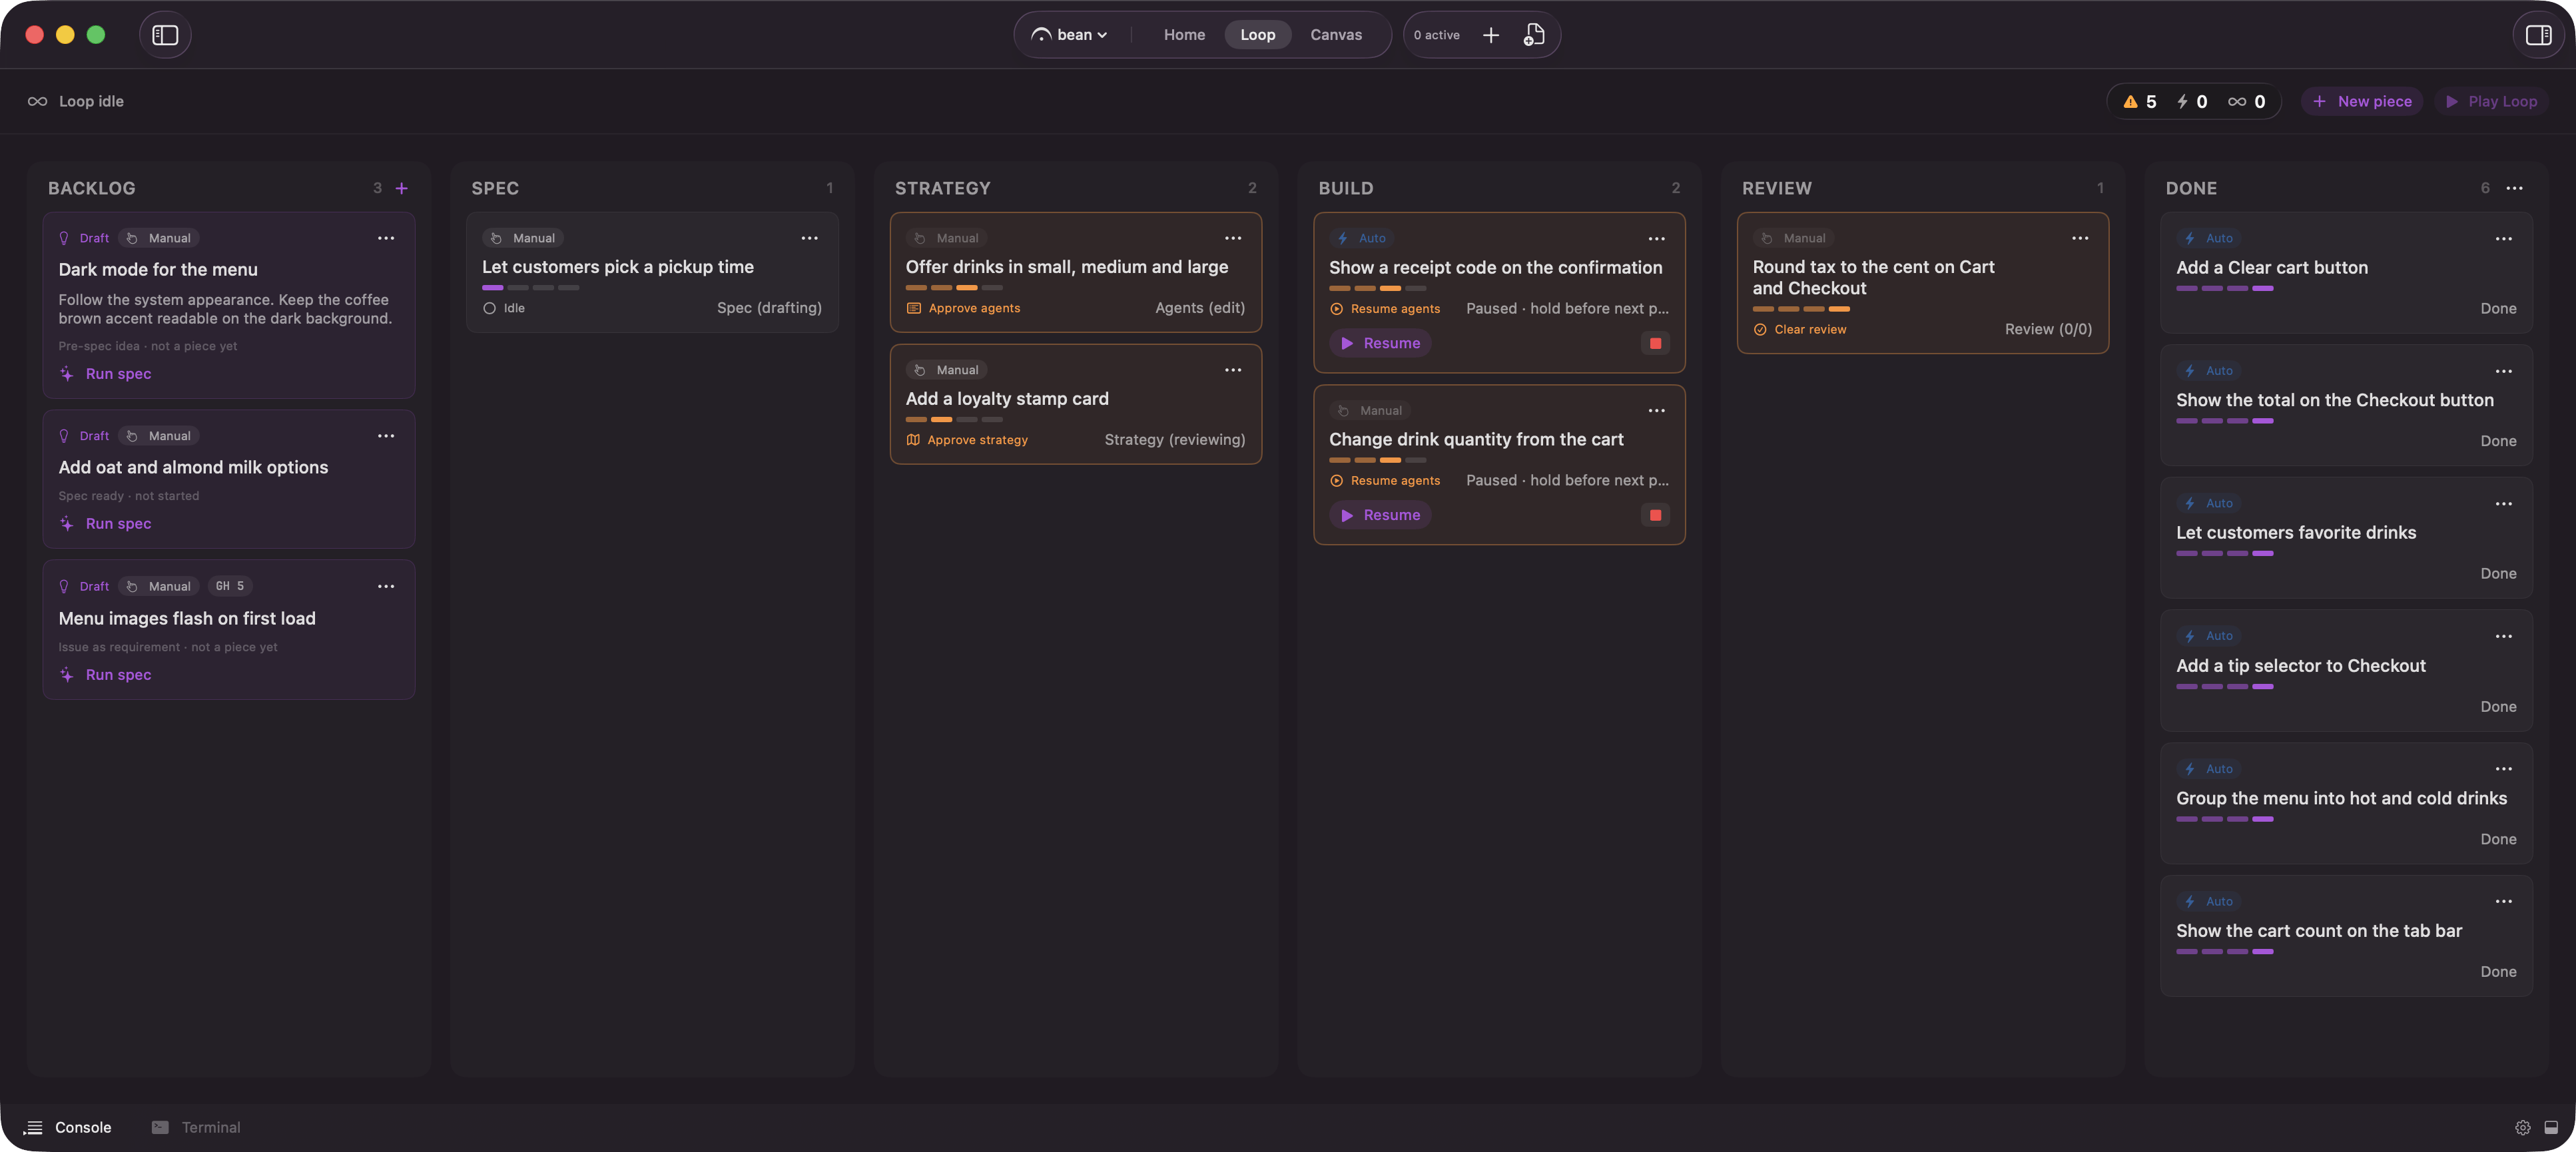Click the lightning count indicator showing 0
The height and width of the screenshot is (1152, 2576).
tap(2192, 102)
